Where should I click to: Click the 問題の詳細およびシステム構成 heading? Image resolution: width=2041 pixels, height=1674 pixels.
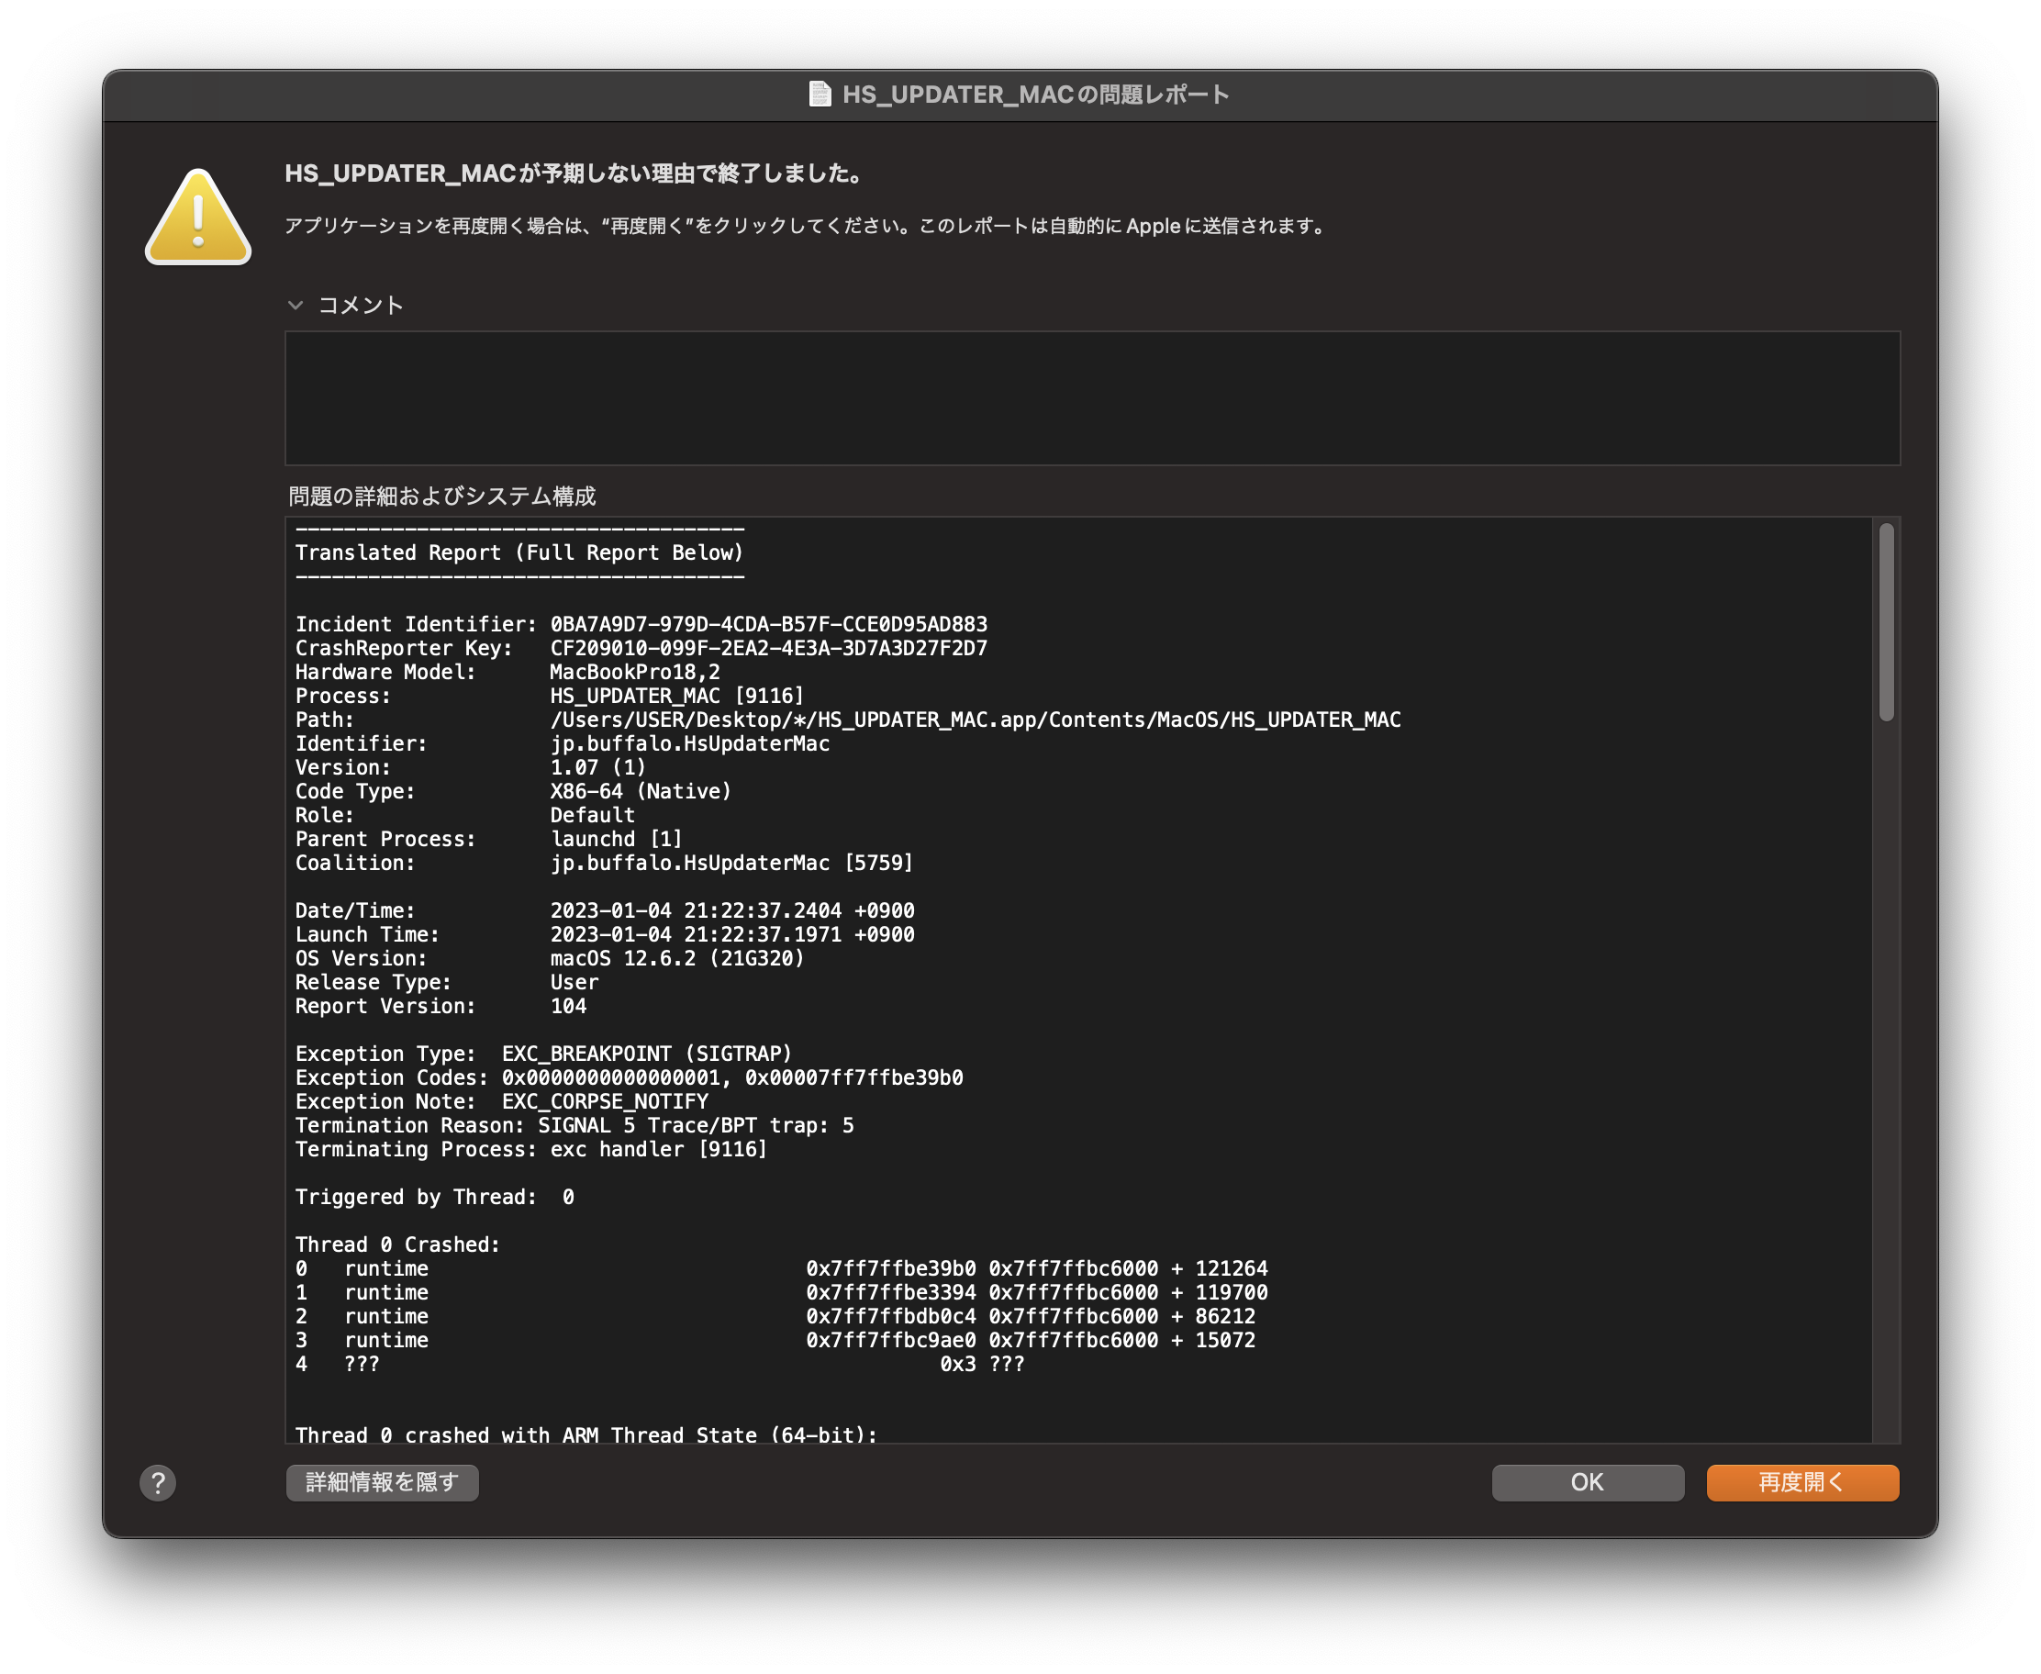(x=441, y=497)
